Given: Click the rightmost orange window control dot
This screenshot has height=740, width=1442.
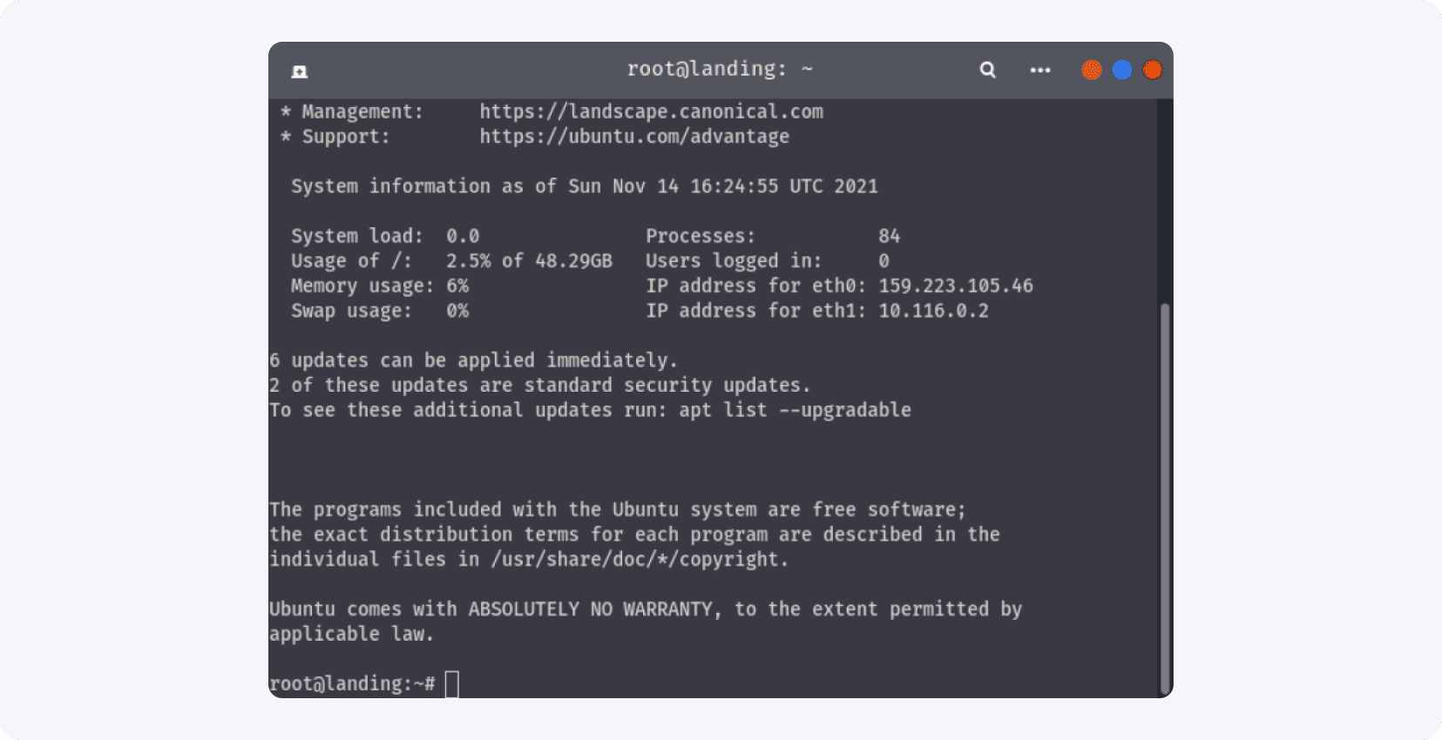Looking at the screenshot, I should click(1152, 70).
